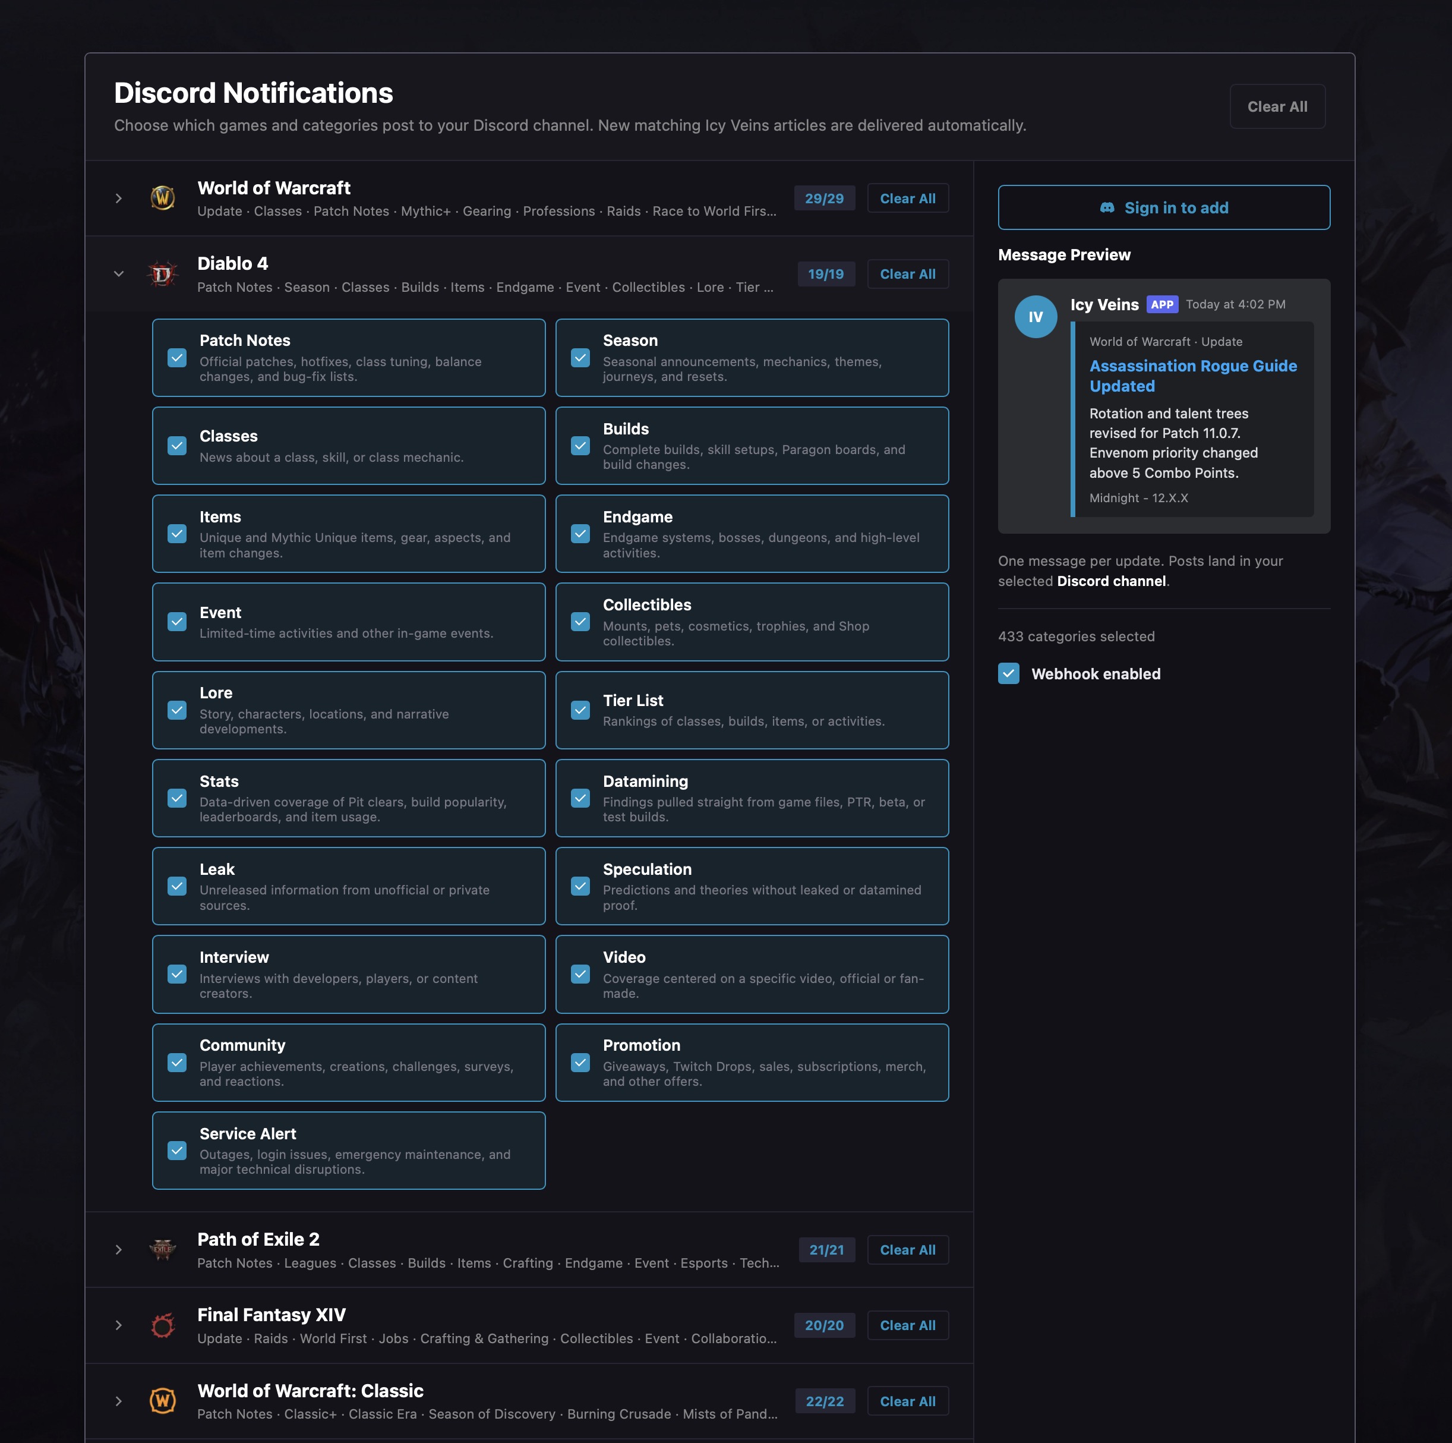This screenshot has height=1443, width=1452.
Task: Click the World of Warcraft game icon
Action: [162, 199]
